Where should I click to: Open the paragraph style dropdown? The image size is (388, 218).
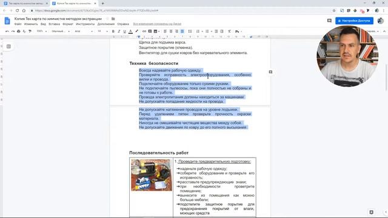click(61, 31)
